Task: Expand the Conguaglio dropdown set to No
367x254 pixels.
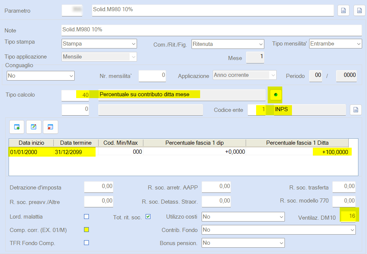Action: point(40,76)
